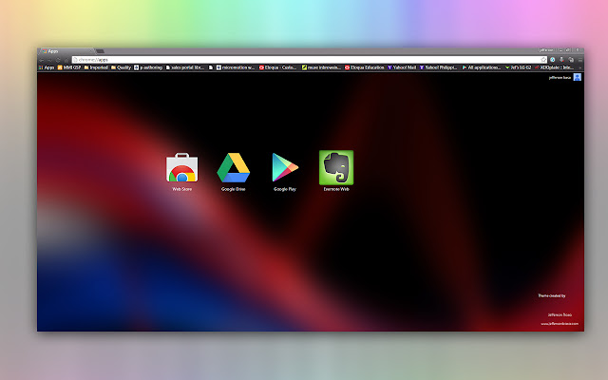Screen dimensions: 608x380
Task: Open a new tab
Action: [x=100, y=50]
